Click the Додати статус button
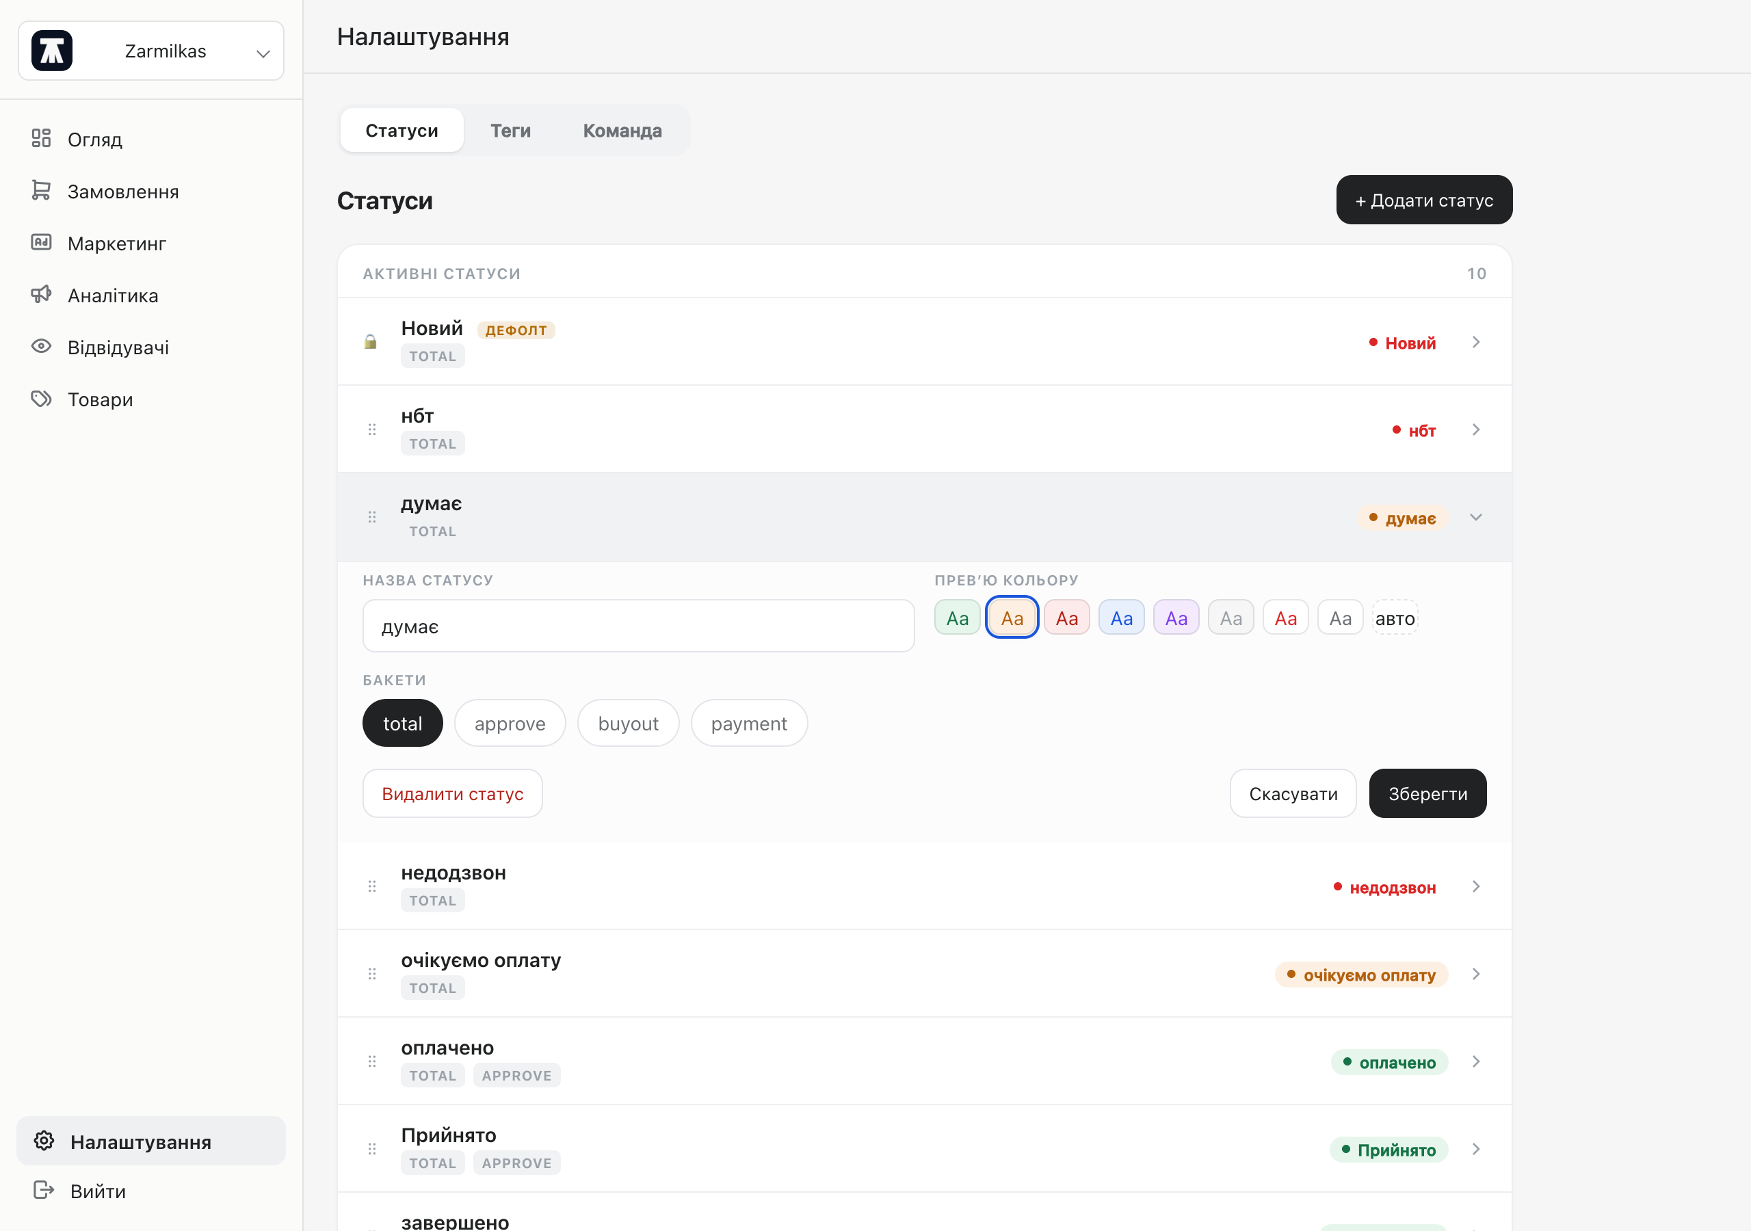 click(1424, 200)
